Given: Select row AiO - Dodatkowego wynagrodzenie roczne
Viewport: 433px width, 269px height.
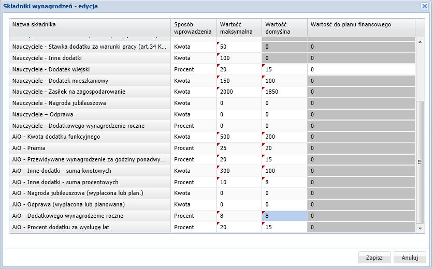Looking at the screenshot, I should pos(212,216).
